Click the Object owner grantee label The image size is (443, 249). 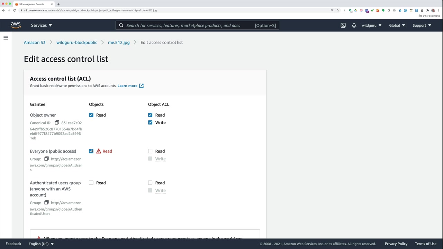coord(43,115)
